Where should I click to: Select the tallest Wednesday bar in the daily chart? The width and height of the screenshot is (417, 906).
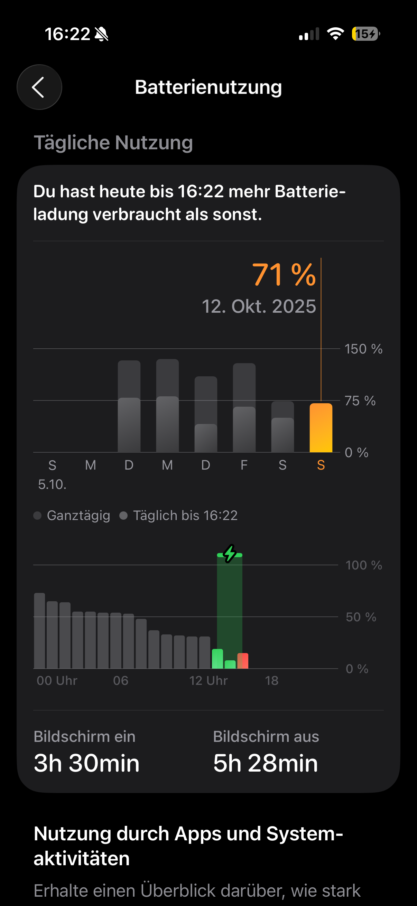click(167, 406)
